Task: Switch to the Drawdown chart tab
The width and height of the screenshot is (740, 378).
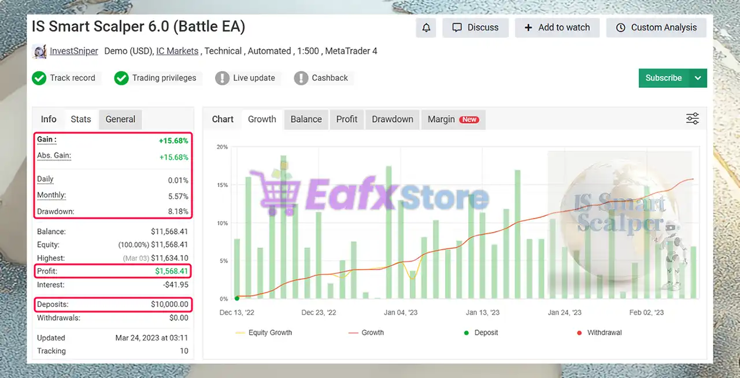Action: (x=393, y=119)
